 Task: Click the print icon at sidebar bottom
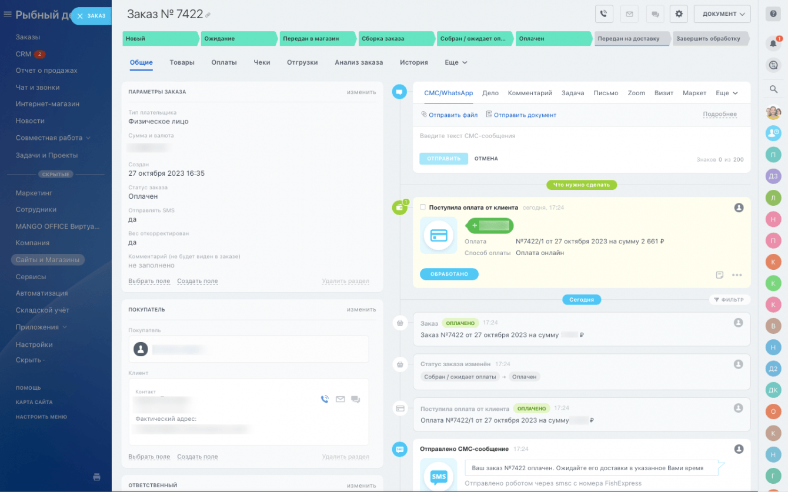97,477
